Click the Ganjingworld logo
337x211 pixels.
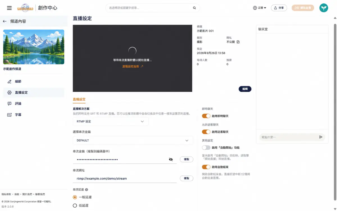pyautogui.click(x=25, y=8)
